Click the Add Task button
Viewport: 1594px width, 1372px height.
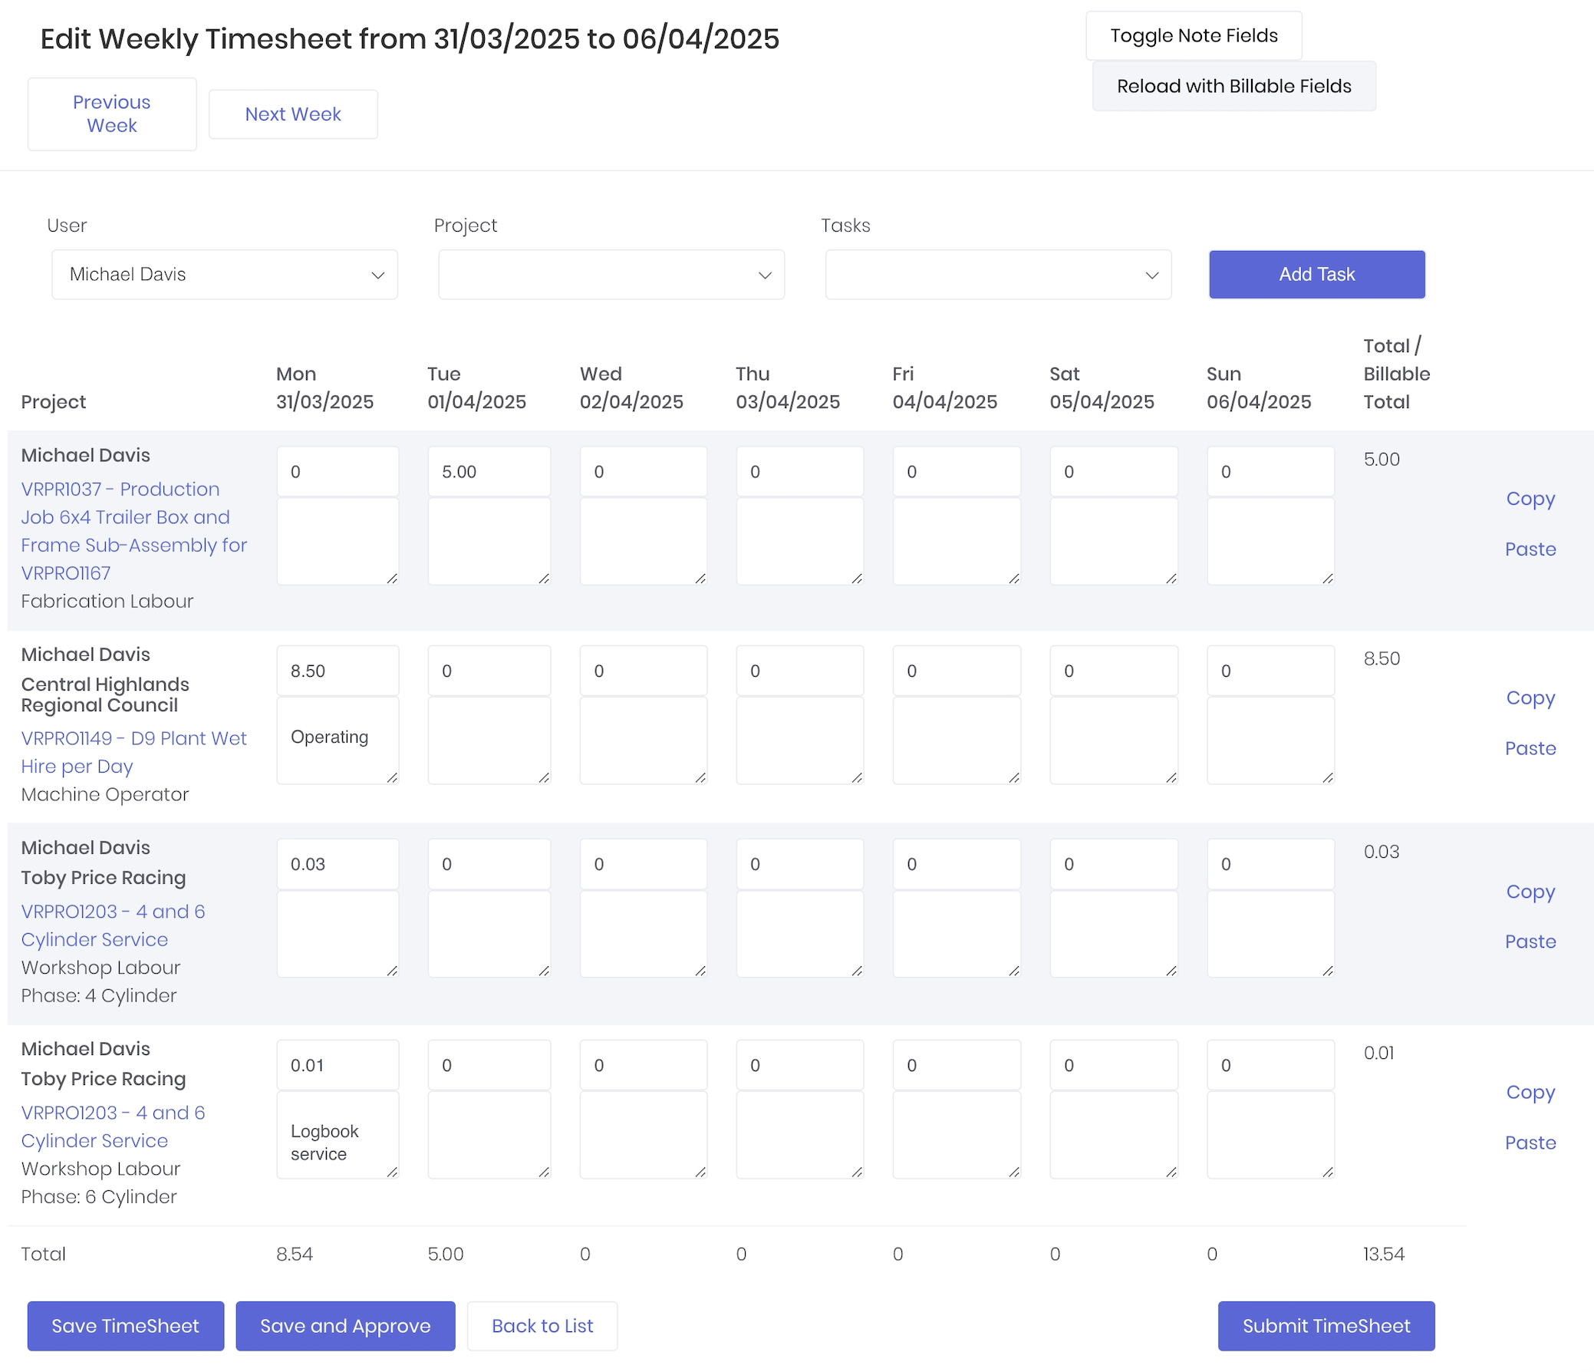tap(1316, 275)
